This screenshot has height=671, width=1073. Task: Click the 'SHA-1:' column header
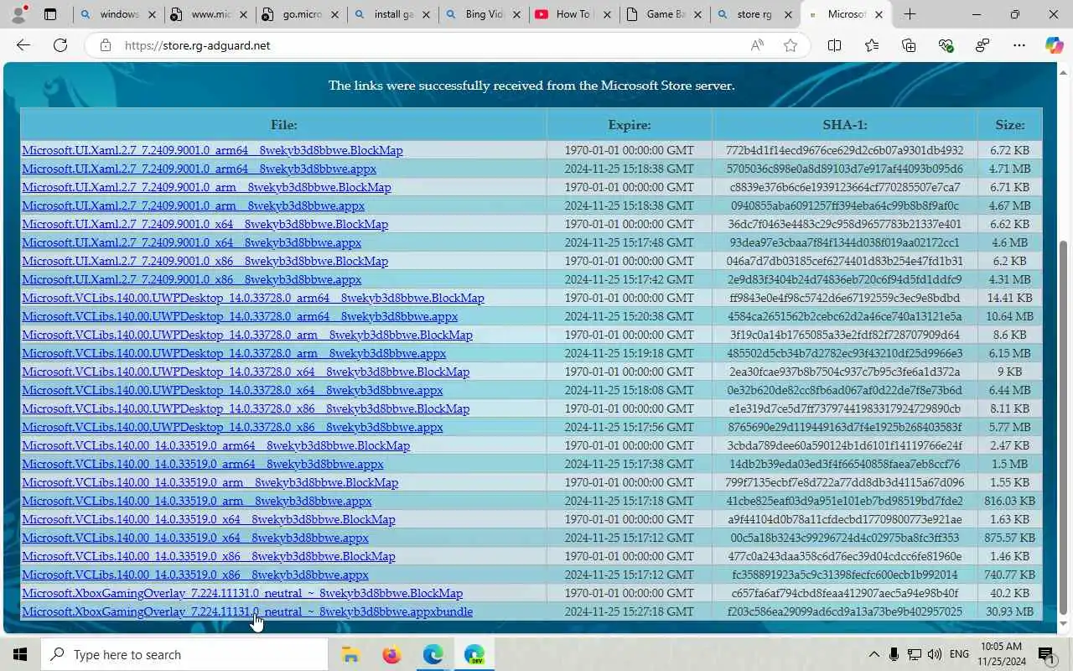coord(844,124)
